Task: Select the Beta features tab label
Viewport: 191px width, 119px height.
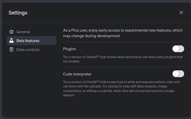Action: (28, 41)
